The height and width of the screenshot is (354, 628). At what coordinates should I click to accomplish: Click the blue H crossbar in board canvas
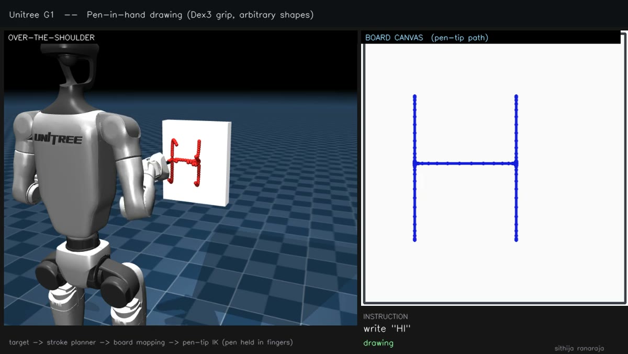coord(465,163)
